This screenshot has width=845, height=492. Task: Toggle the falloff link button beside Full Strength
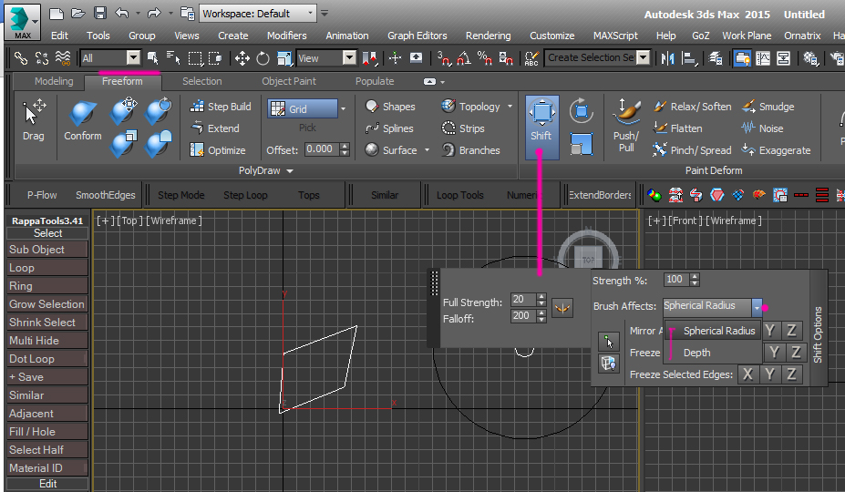(562, 308)
